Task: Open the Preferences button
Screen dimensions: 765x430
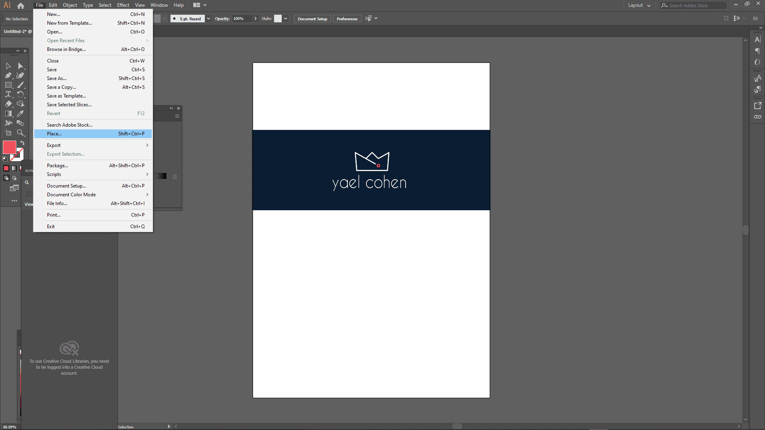Action: (x=347, y=19)
